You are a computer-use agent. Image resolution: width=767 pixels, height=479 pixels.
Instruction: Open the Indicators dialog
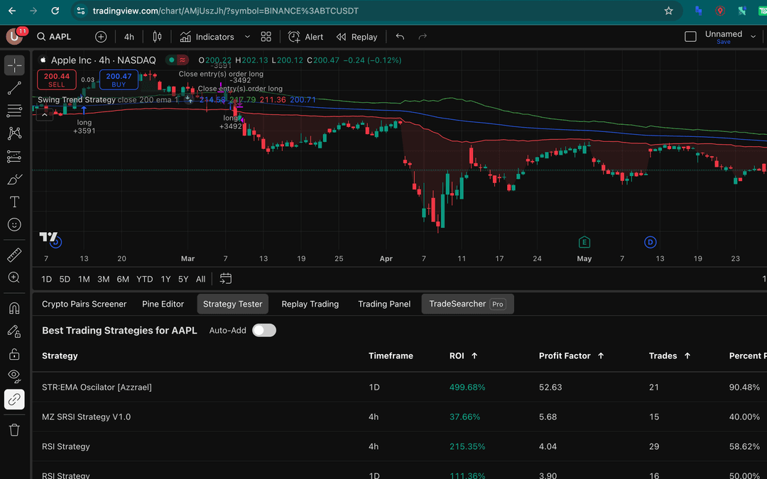click(x=207, y=37)
